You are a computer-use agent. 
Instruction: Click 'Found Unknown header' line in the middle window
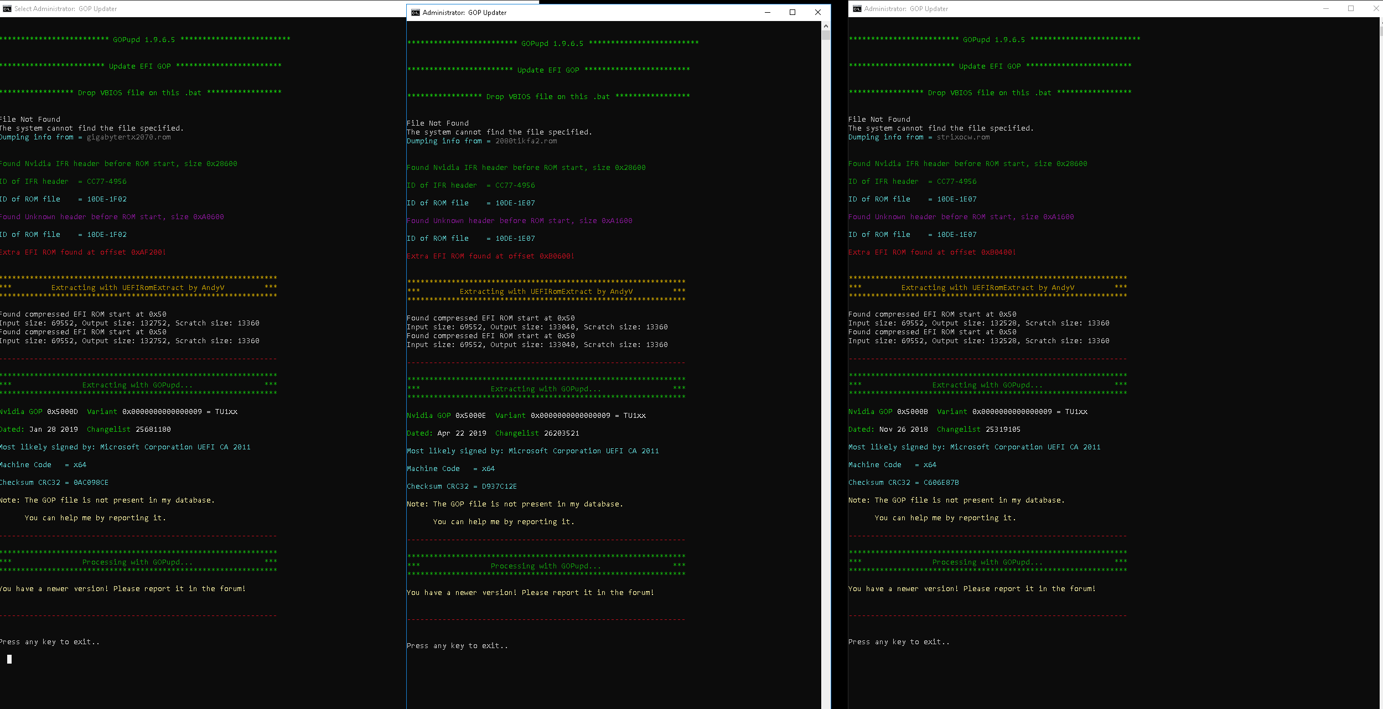[519, 221]
